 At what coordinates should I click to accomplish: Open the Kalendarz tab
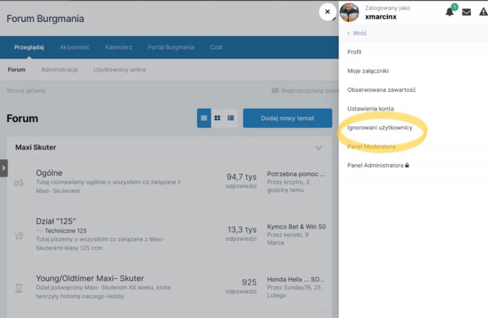point(118,48)
